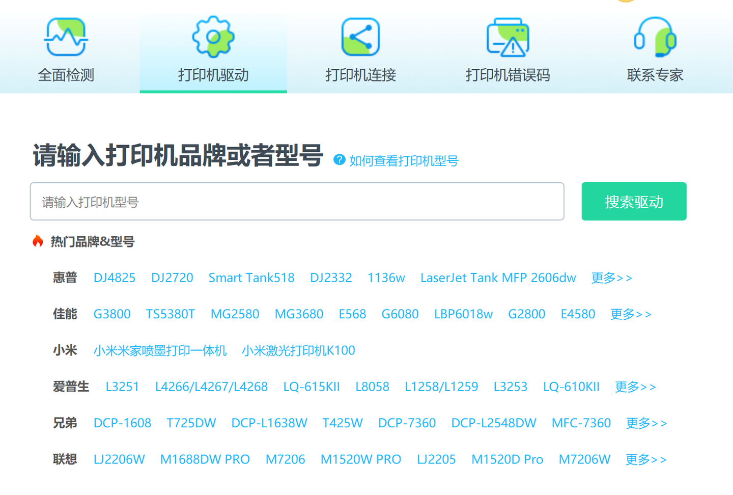Select 小米激光打印机K100 link
The height and width of the screenshot is (495, 733).
point(298,350)
